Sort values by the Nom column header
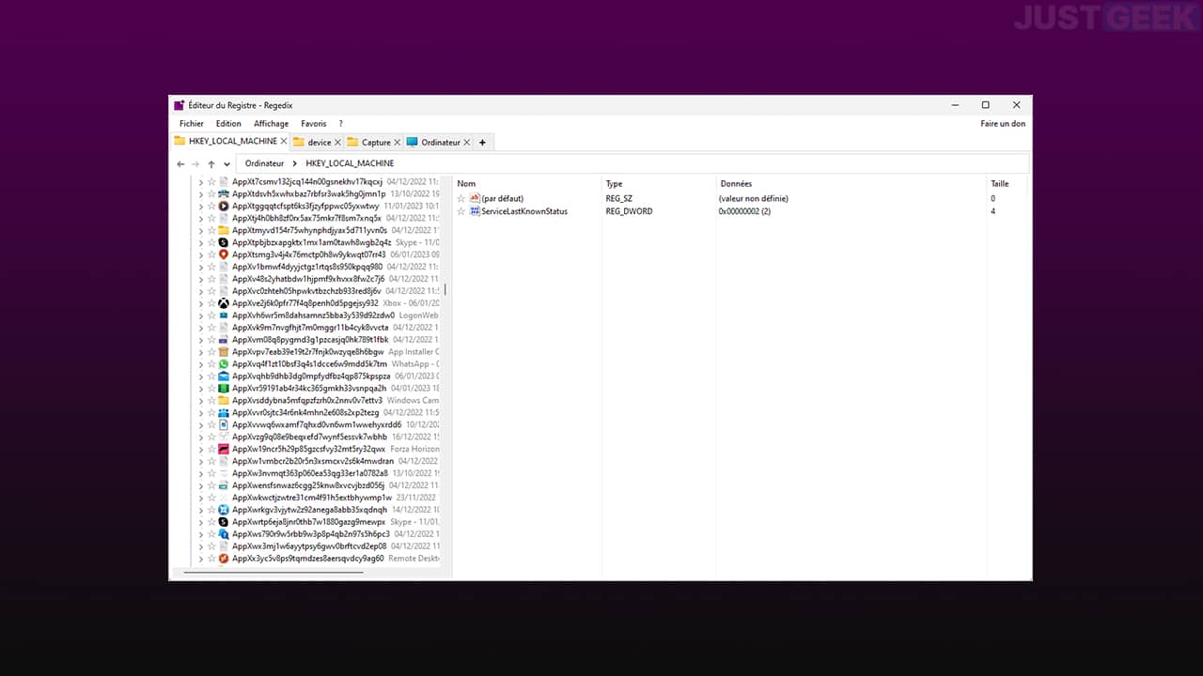1203x676 pixels. (466, 183)
